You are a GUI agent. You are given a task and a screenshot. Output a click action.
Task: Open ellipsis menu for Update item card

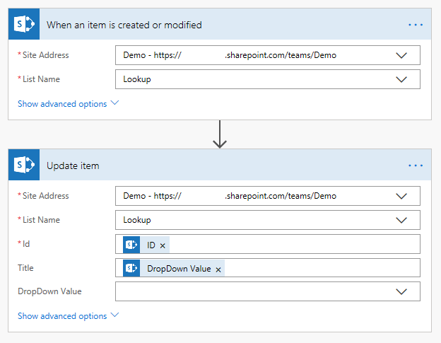[x=415, y=165]
